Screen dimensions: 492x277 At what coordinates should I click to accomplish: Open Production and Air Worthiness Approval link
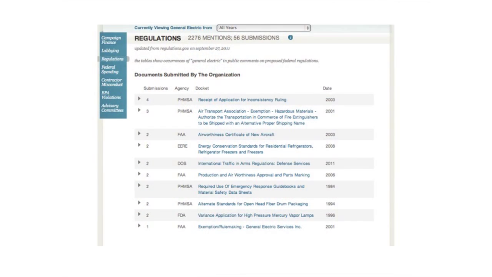pyautogui.click(x=254, y=175)
